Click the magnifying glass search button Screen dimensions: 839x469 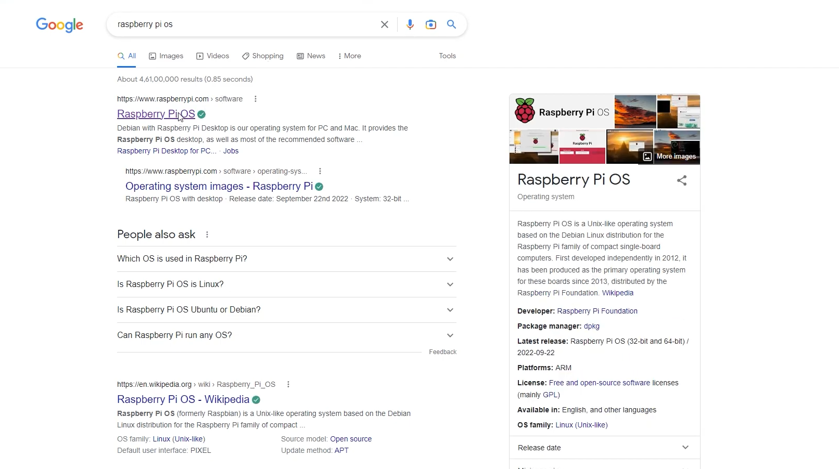pos(451,24)
